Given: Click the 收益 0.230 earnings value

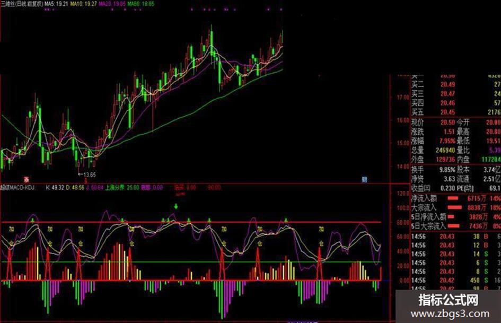Looking at the screenshot, I should pos(447,188).
